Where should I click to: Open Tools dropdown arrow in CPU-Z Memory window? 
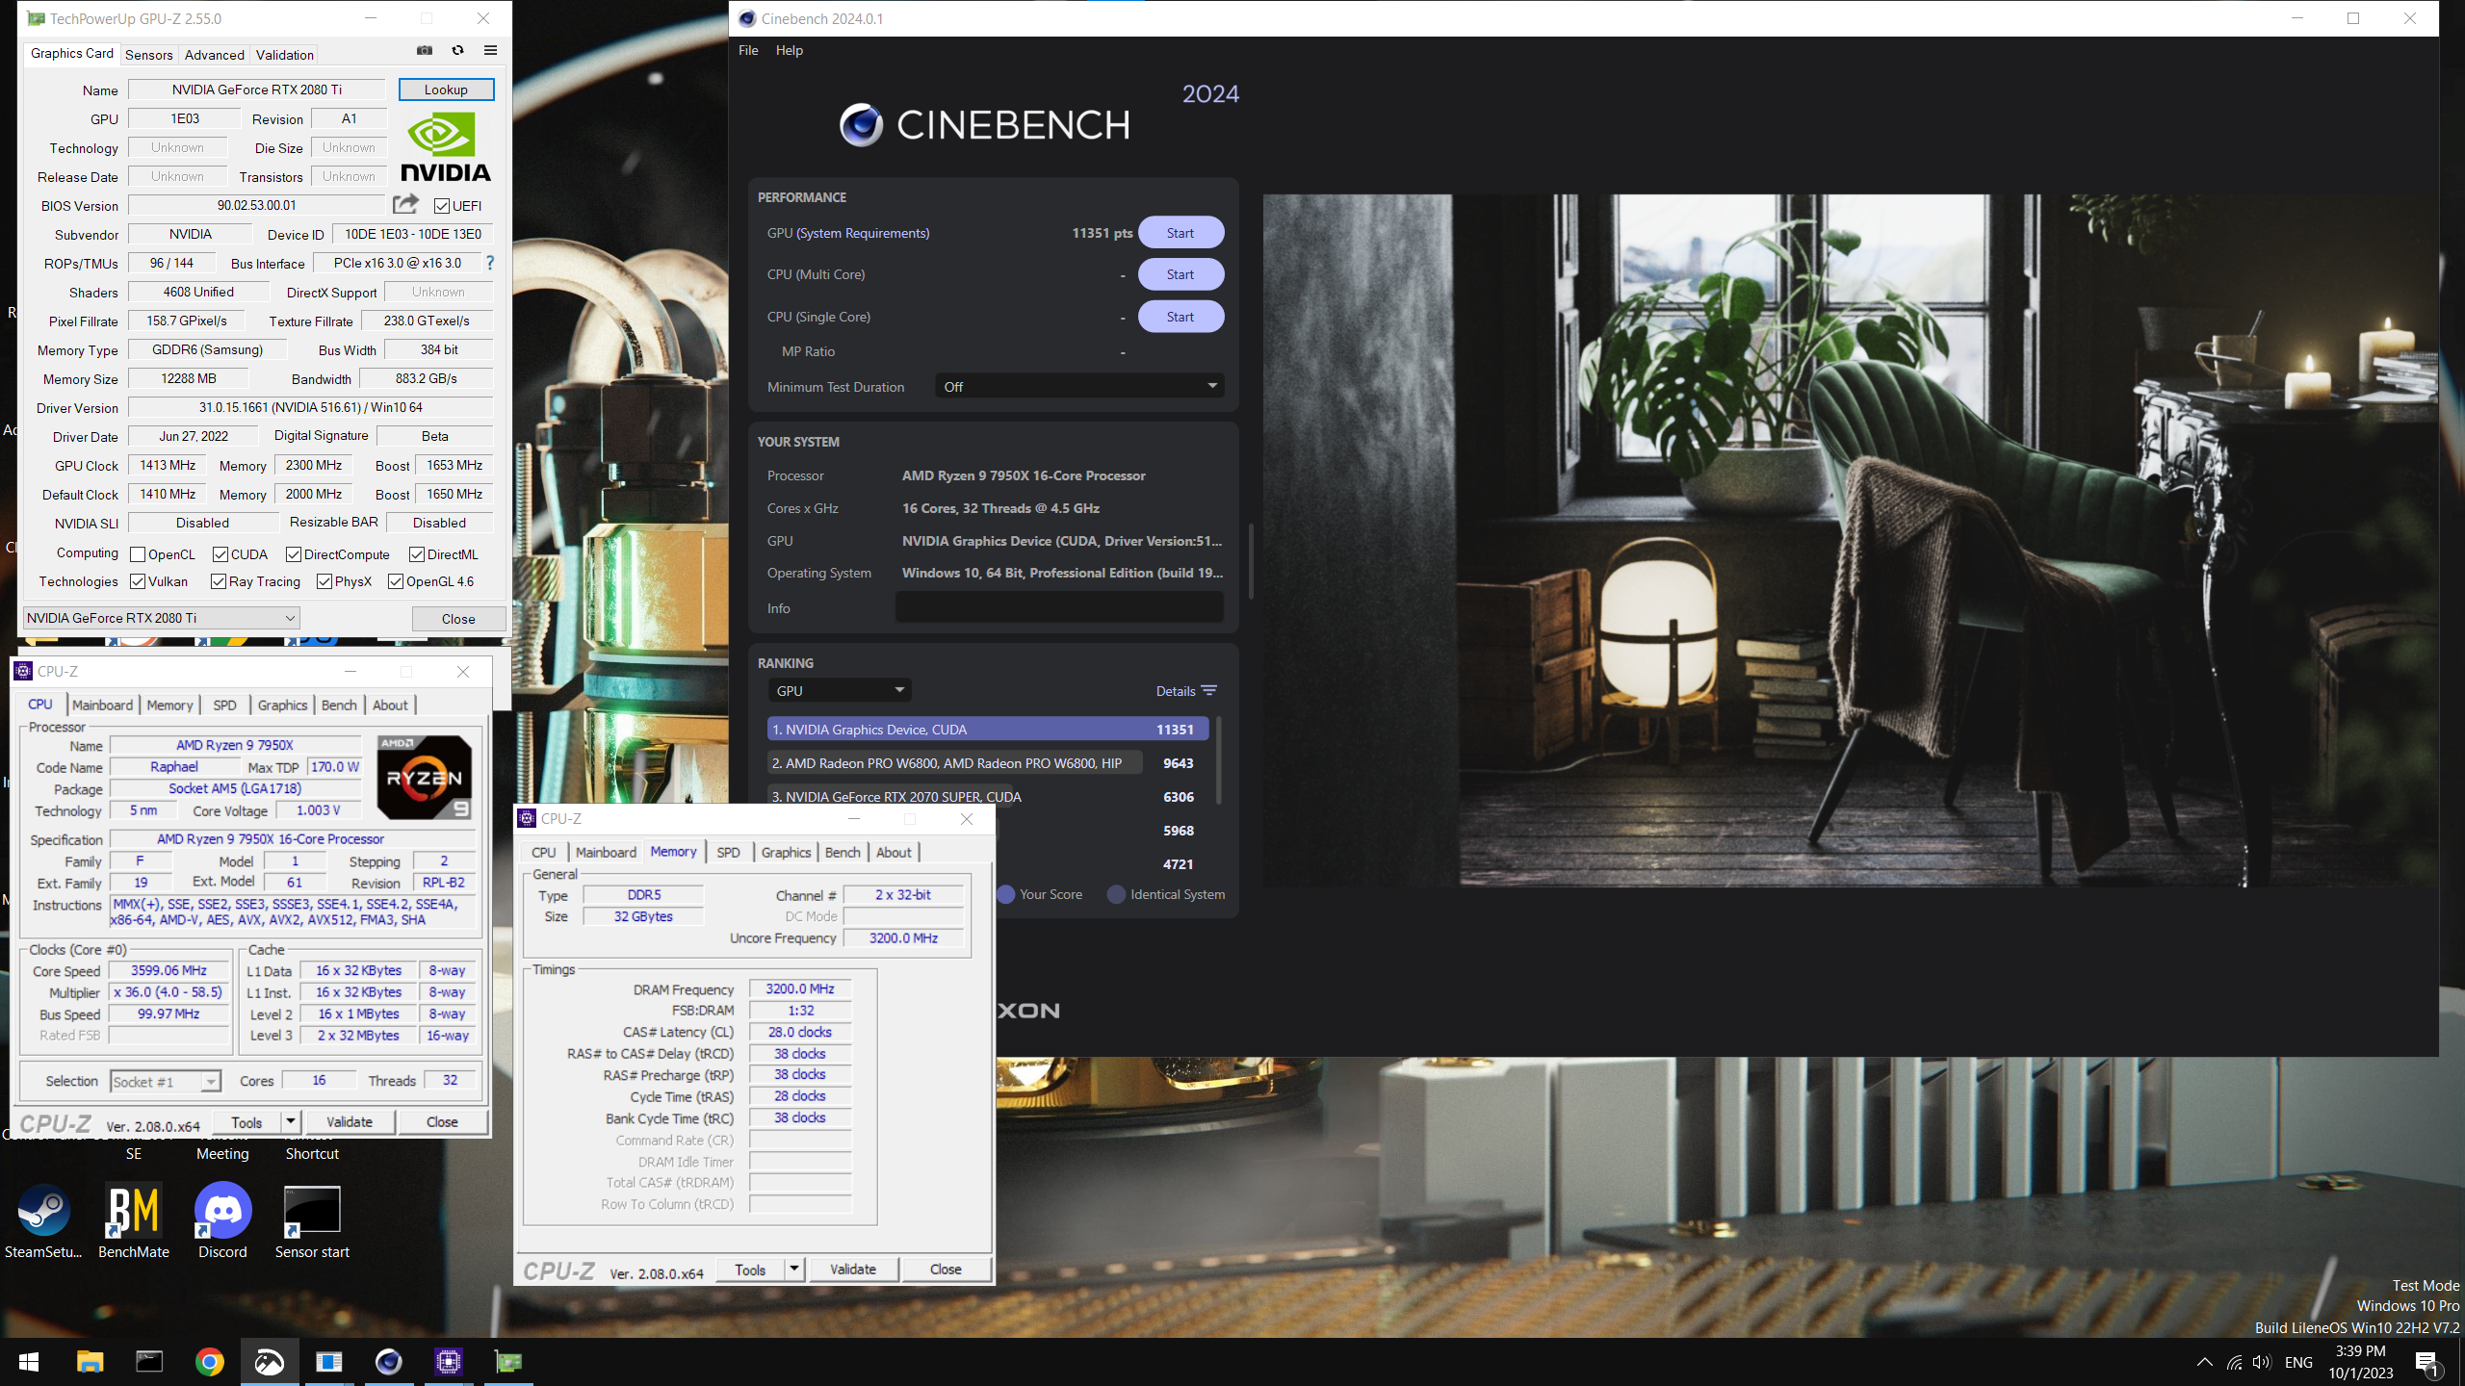pos(794,1270)
